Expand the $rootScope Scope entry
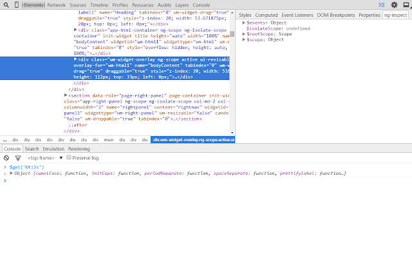Viewport: 412px width, 258px height. [x=244, y=34]
